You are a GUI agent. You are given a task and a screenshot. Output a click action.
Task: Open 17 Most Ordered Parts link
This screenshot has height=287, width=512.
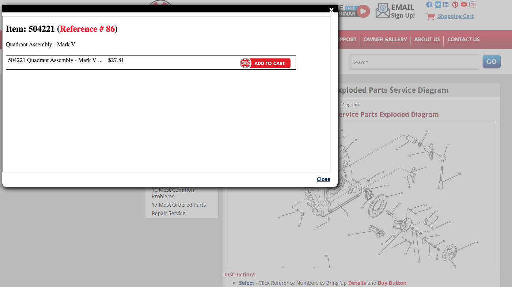[x=179, y=205]
